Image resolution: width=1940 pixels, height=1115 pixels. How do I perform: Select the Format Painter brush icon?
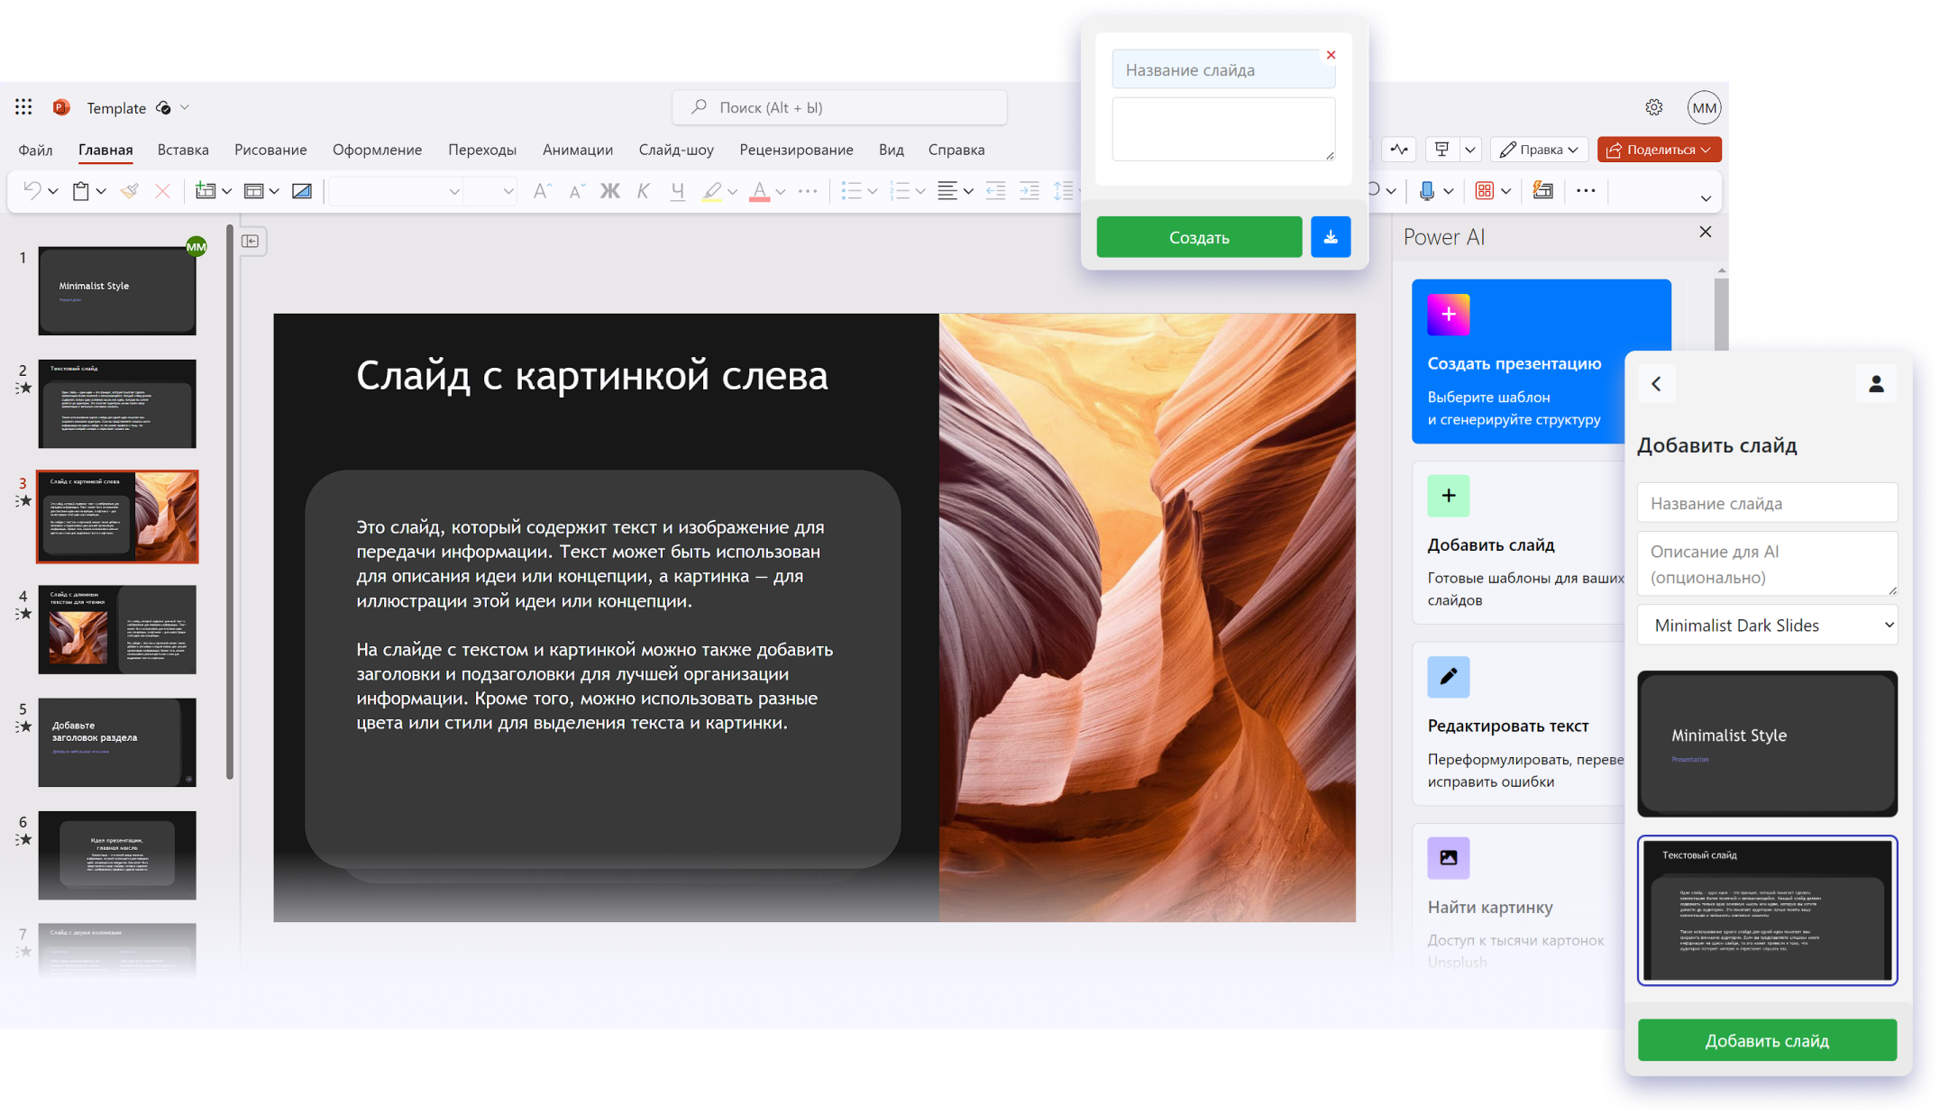click(129, 190)
